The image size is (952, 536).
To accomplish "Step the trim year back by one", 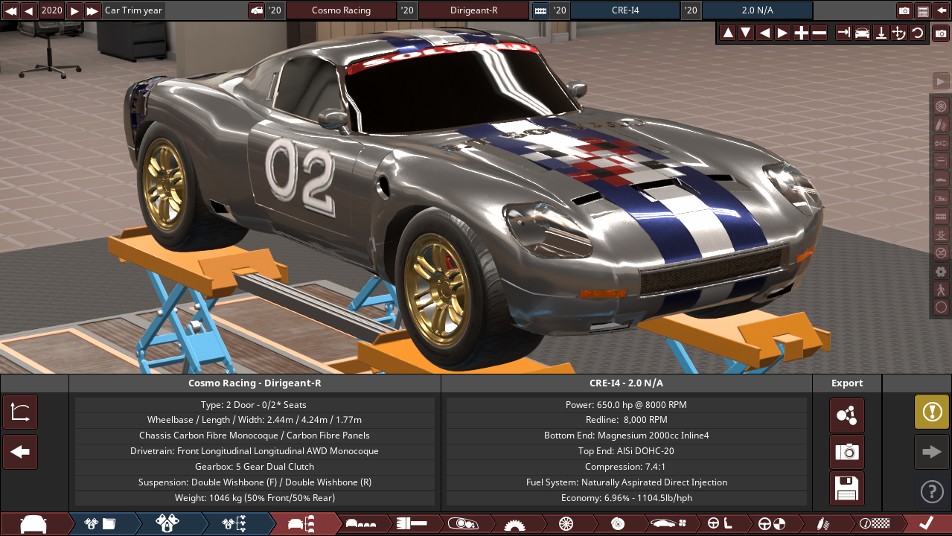I will click(x=29, y=10).
